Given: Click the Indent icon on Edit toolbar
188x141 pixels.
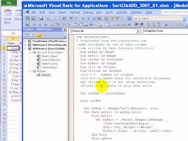Looking at the screenshot, I should (x=136, y=24).
